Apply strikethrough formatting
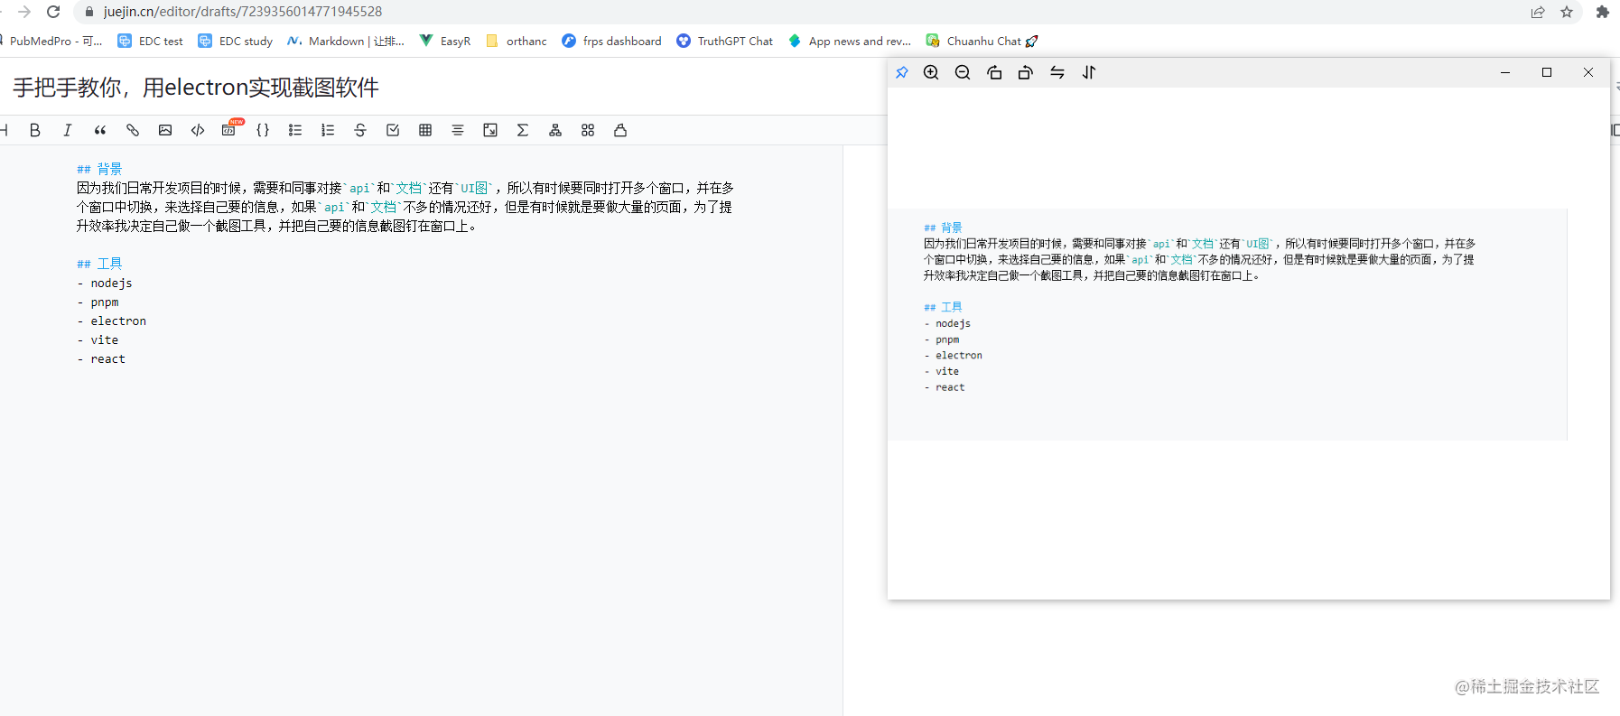 coord(360,130)
